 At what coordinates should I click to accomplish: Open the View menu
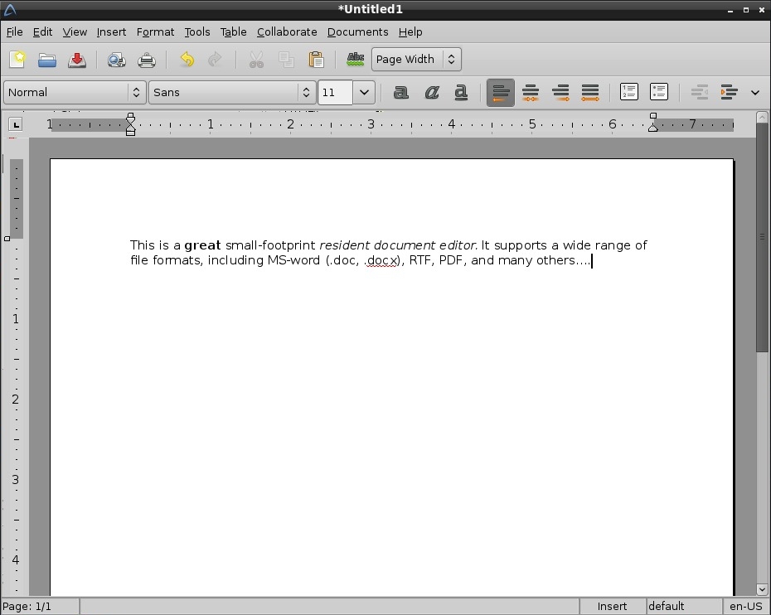pyautogui.click(x=75, y=32)
